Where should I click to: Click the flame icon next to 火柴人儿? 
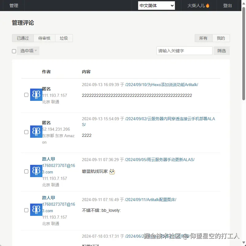[x=208, y=6]
